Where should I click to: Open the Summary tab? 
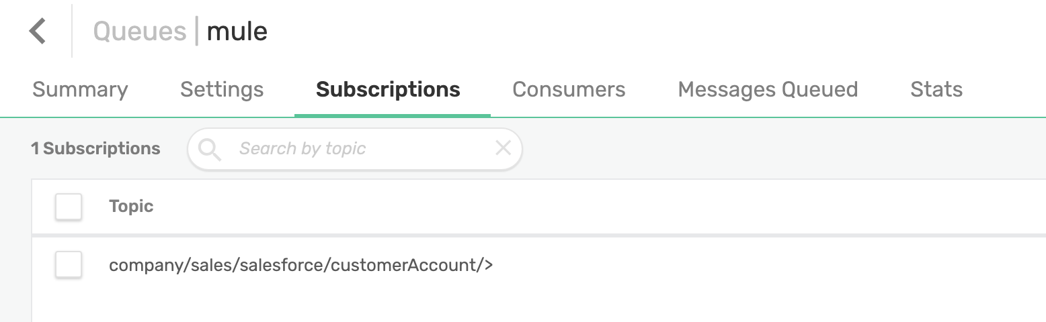pyautogui.click(x=80, y=90)
